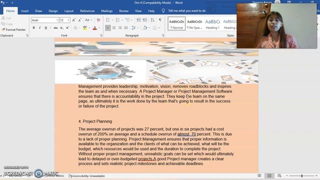The width and height of the screenshot is (320, 180).
Task: Open the Design tab
Action: (53, 11)
